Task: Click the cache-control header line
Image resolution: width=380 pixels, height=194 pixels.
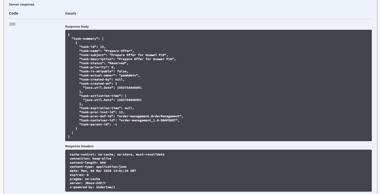Action: click(x=117, y=154)
